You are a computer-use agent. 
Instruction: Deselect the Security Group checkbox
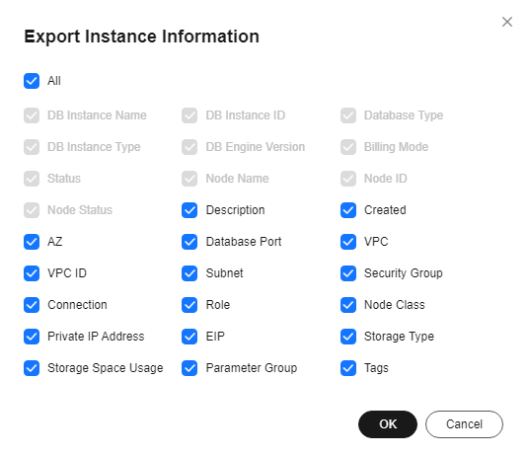tap(348, 273)
